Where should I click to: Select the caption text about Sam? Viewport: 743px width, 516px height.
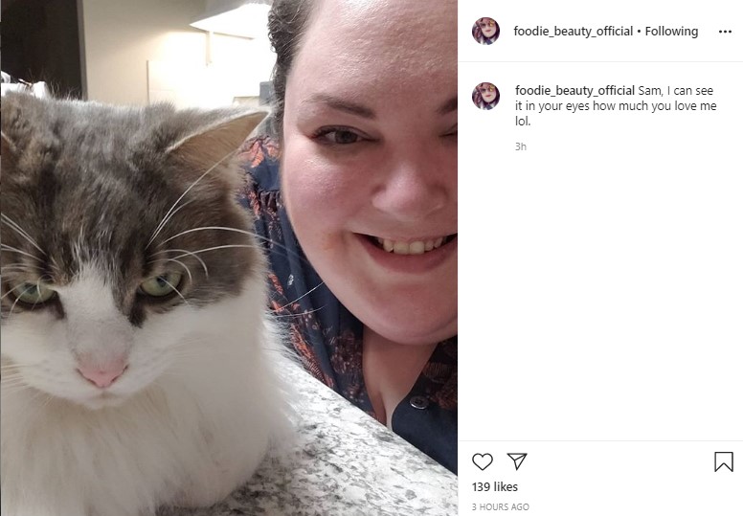coord(616,105)
